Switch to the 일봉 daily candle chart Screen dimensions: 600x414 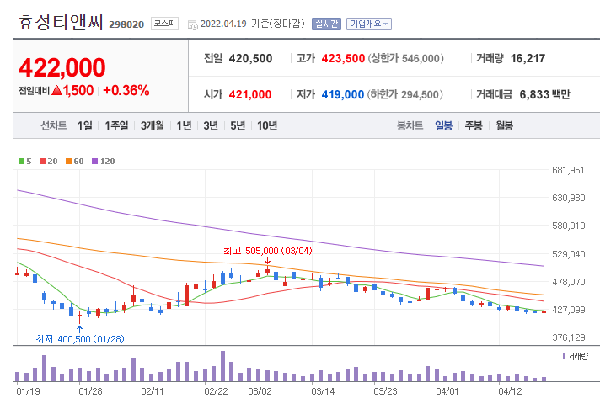[444, 125]
